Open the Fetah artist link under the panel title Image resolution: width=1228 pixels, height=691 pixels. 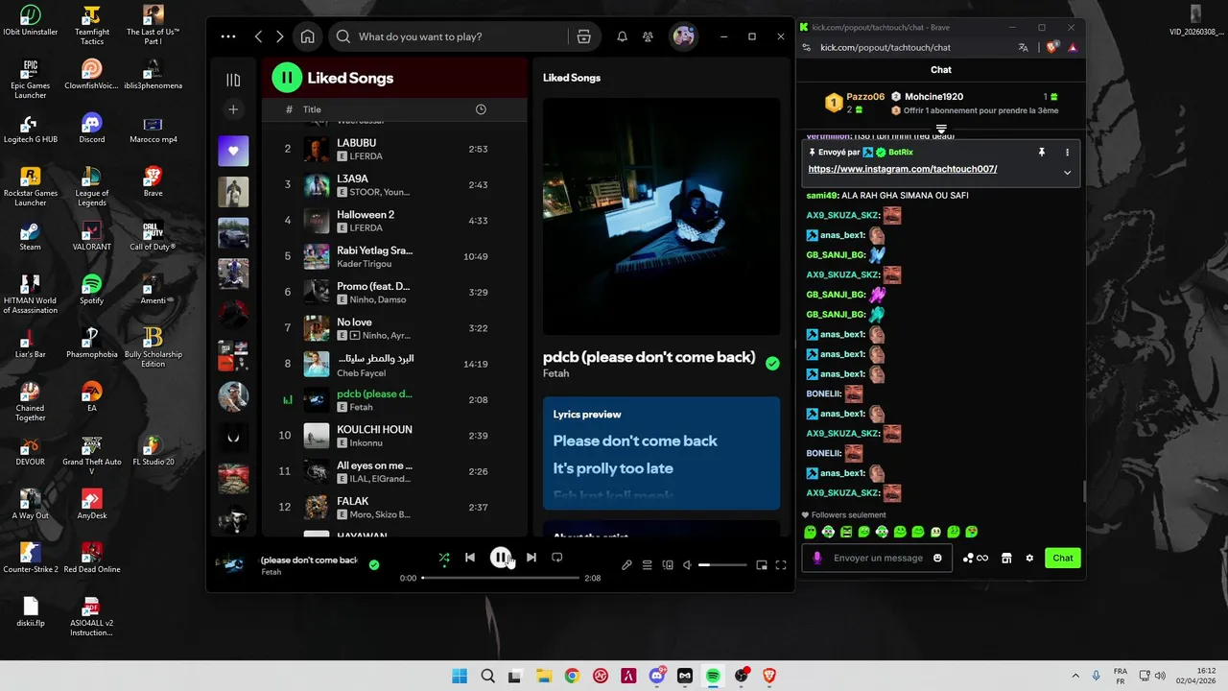pos(555,373)
